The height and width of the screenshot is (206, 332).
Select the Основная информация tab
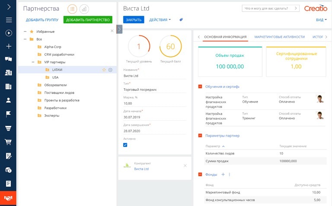[225, 37]
